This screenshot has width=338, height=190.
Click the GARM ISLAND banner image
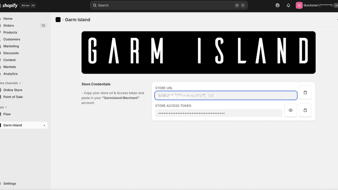coord(198,53)
